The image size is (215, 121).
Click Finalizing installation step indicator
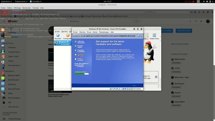point(76,59)
